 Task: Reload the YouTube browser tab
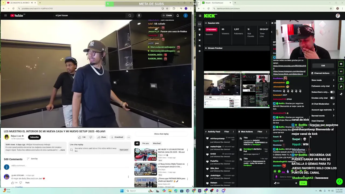coord(13,8)
